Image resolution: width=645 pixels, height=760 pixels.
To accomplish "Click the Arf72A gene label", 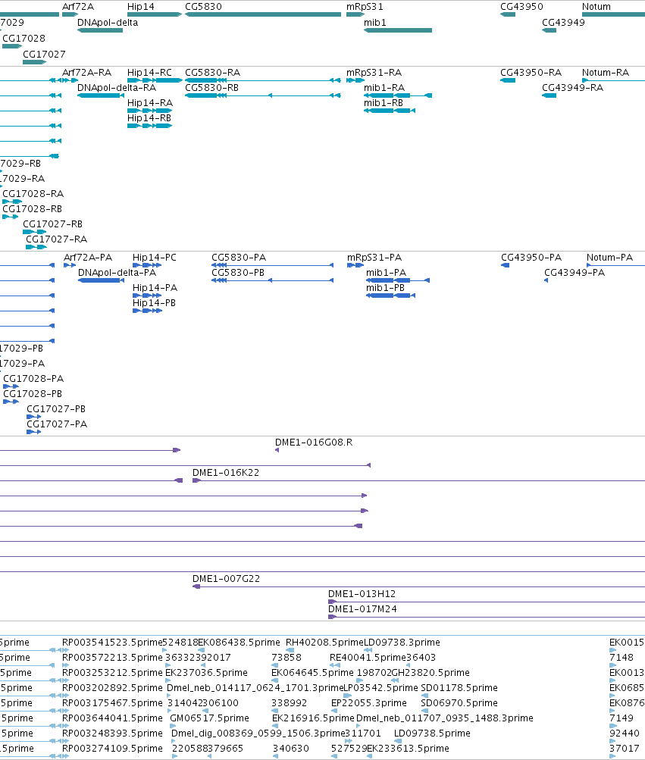I will point(77,7).
